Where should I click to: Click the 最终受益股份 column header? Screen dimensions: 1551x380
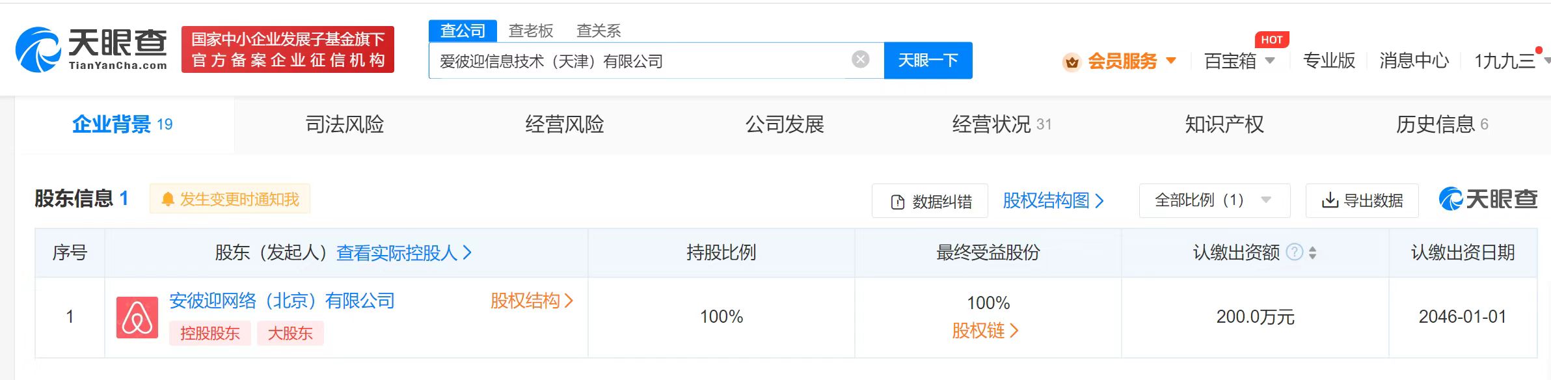point(988,252)
